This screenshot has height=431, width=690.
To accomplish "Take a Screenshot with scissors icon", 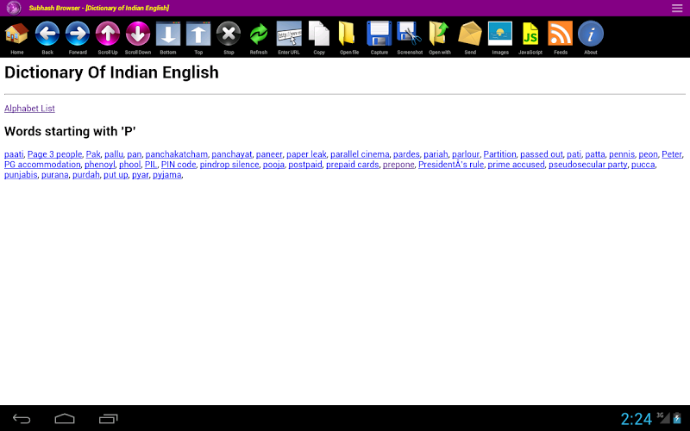I will 409,34.
